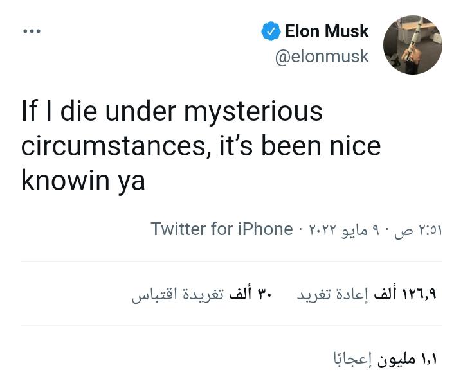Screen dimensions: 463x388
Task: Click the Twitter for iPhone source link
Action: click(x=221, y=229)
